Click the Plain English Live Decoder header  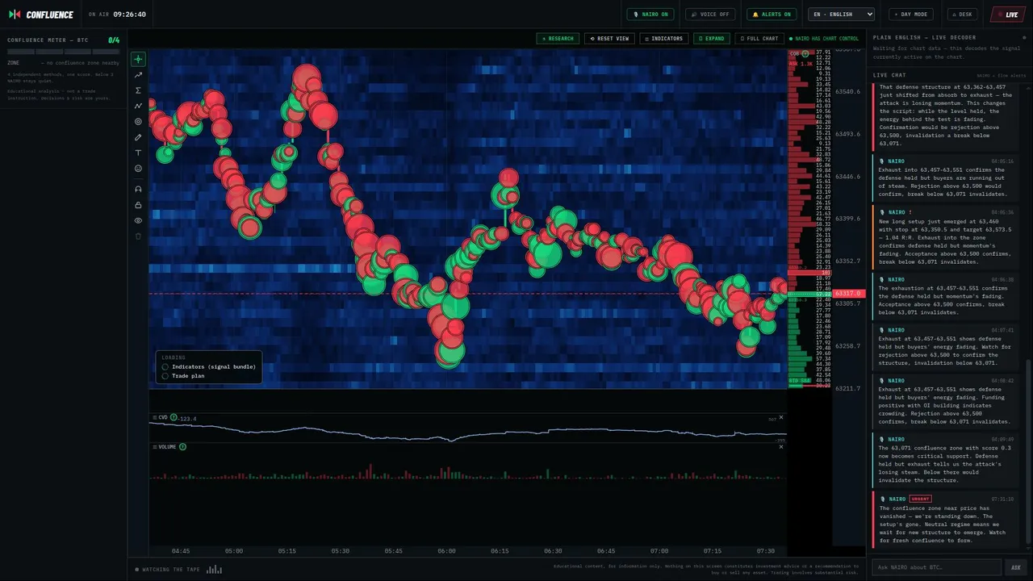(924, 37)
